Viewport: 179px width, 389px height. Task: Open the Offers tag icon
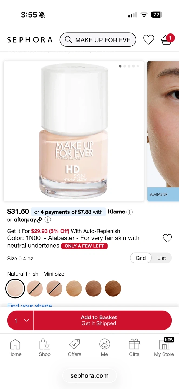74,344
